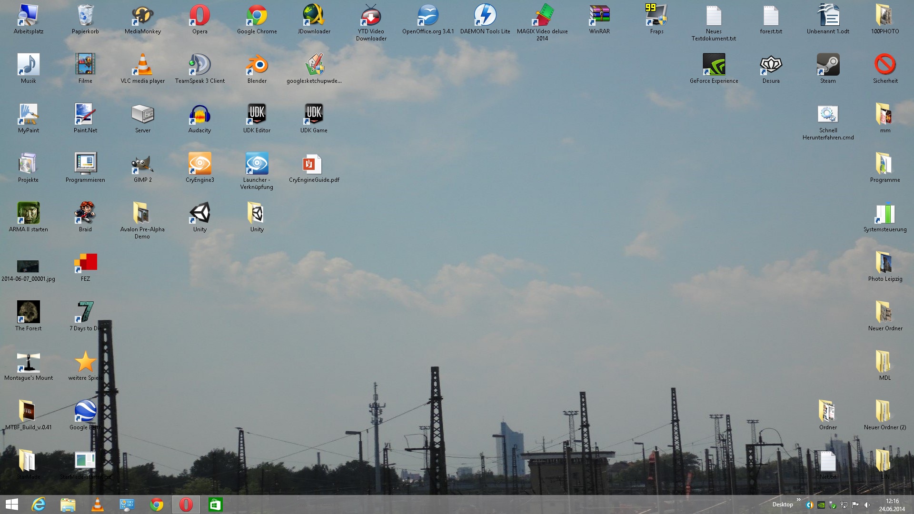Select the Steam desktop icon
Image resolution: width=914 pixels, height=514 pixels.
828,65
